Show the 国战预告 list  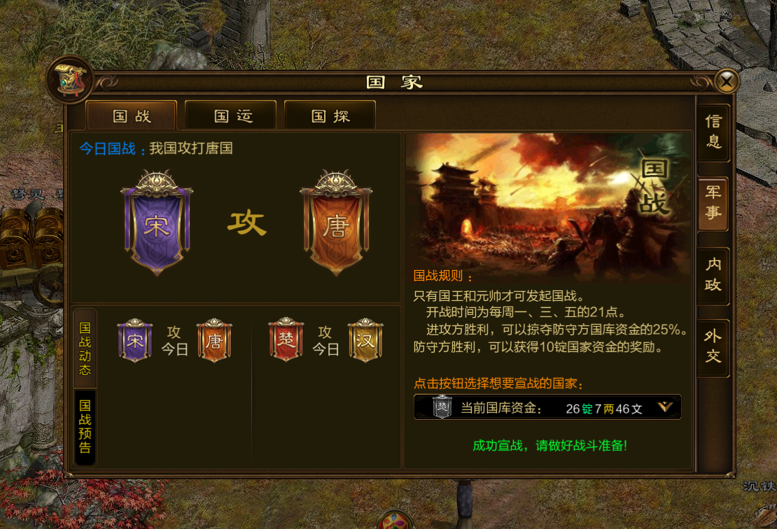[x=85, y=427]
